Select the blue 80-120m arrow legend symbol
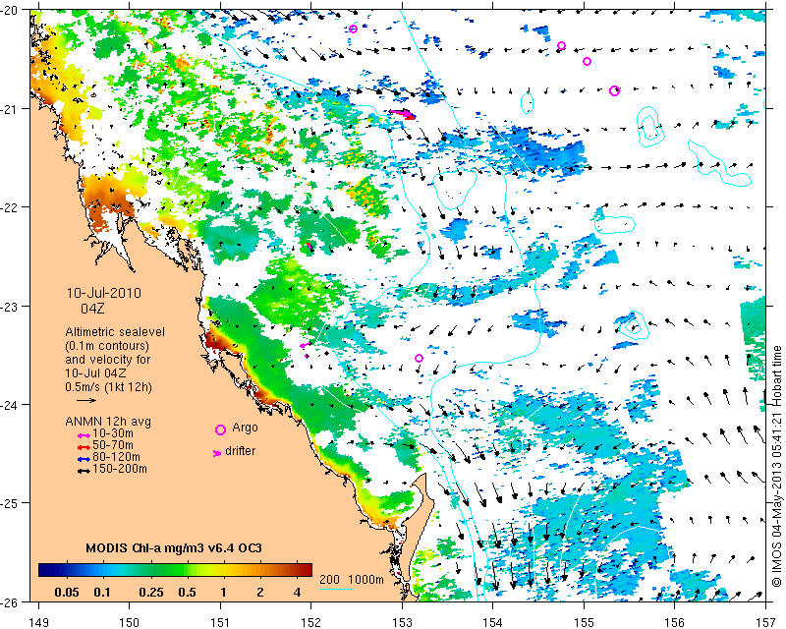Viewport: 786px width, 629px height. click(84, 459)
